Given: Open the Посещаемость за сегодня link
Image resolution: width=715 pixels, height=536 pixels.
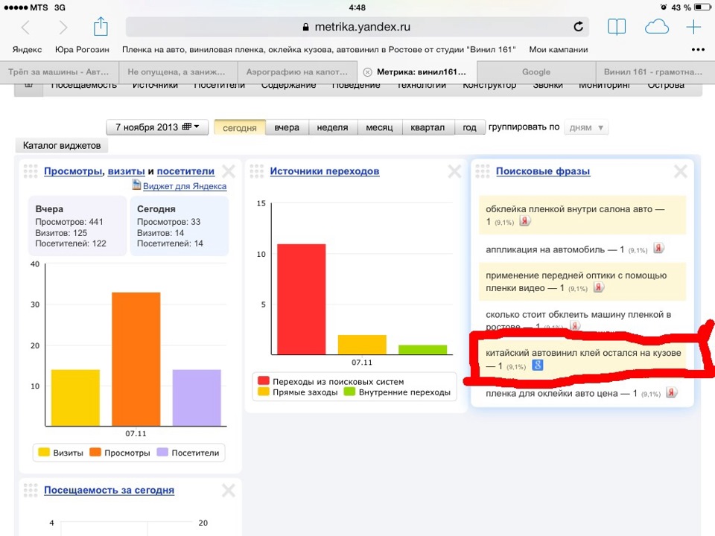Looking at the screenshot, I should pos(109,491).
